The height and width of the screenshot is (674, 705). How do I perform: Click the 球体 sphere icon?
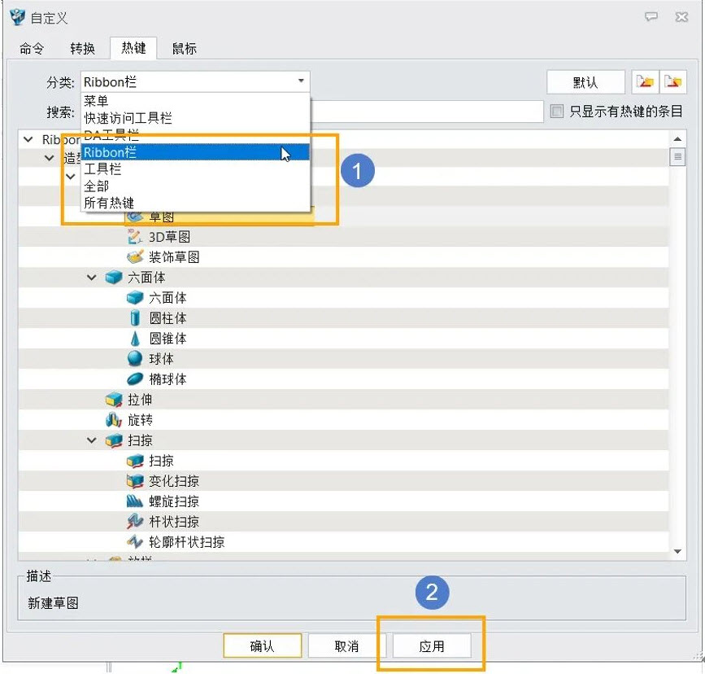click(x=135, y=359)
